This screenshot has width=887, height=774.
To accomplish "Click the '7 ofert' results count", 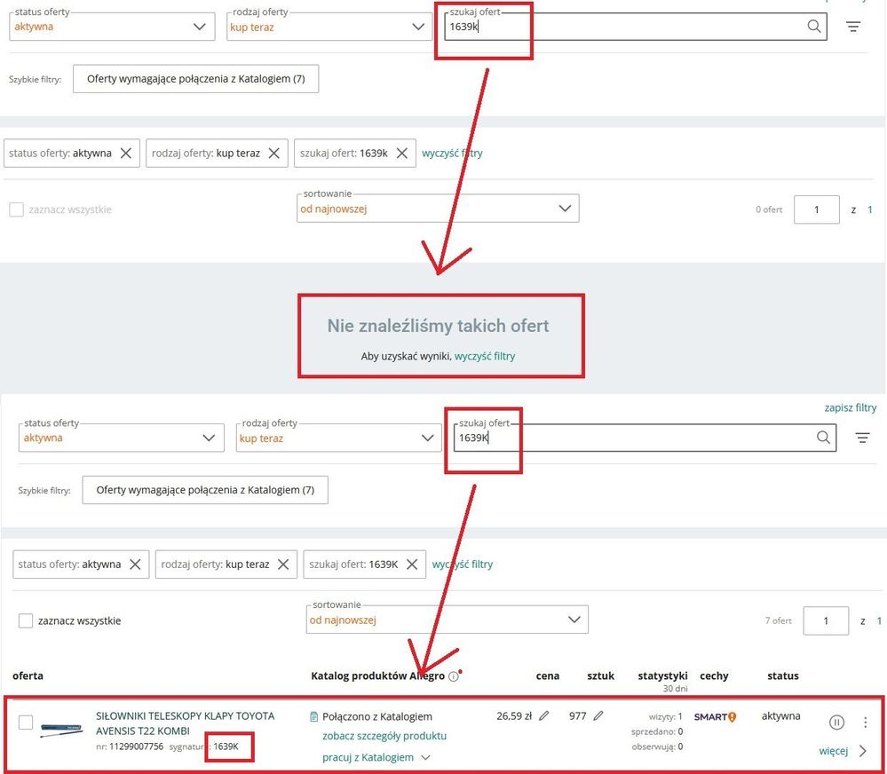I will tap(779, 620).
